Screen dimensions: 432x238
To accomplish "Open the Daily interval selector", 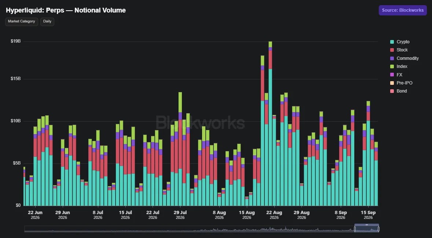I will coord(47,22).
